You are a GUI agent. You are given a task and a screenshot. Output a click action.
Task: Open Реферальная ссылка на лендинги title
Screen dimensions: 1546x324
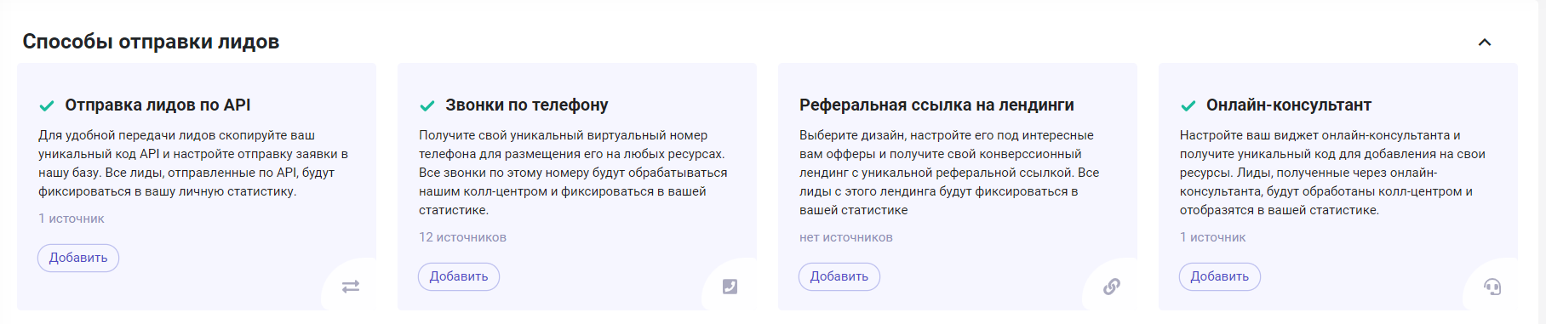[x=936, y=105]
